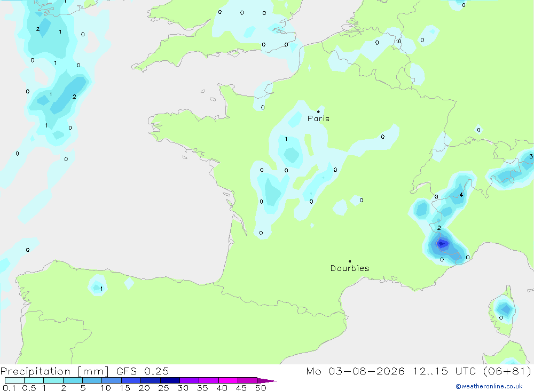Image resolution: width=534 pixels, height=391 pixels.
Task: Click the legend value '20'
Action: click(144, 388)
